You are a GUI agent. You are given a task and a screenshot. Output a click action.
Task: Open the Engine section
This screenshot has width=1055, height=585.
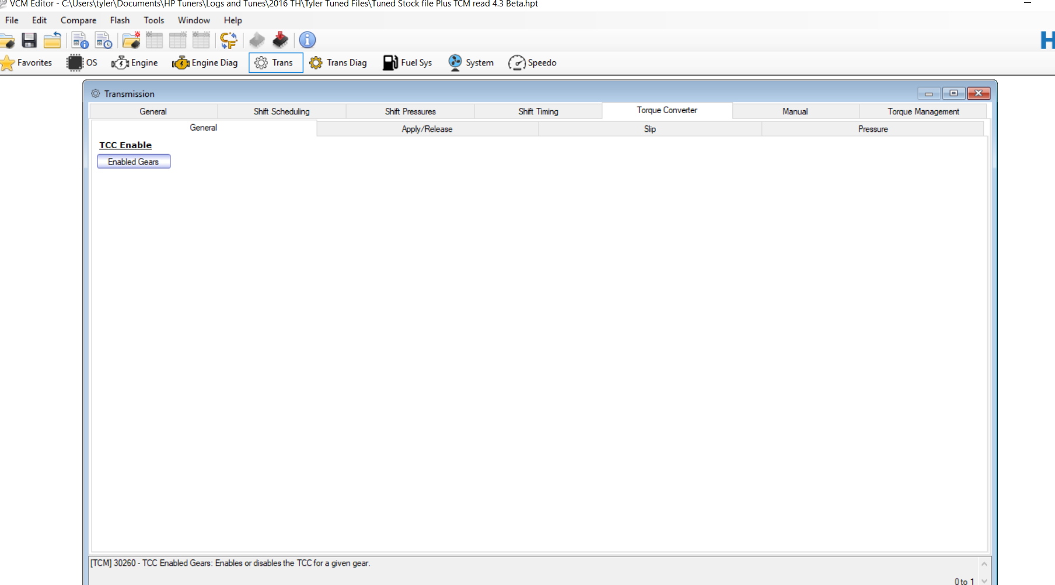tap(135, 63)
